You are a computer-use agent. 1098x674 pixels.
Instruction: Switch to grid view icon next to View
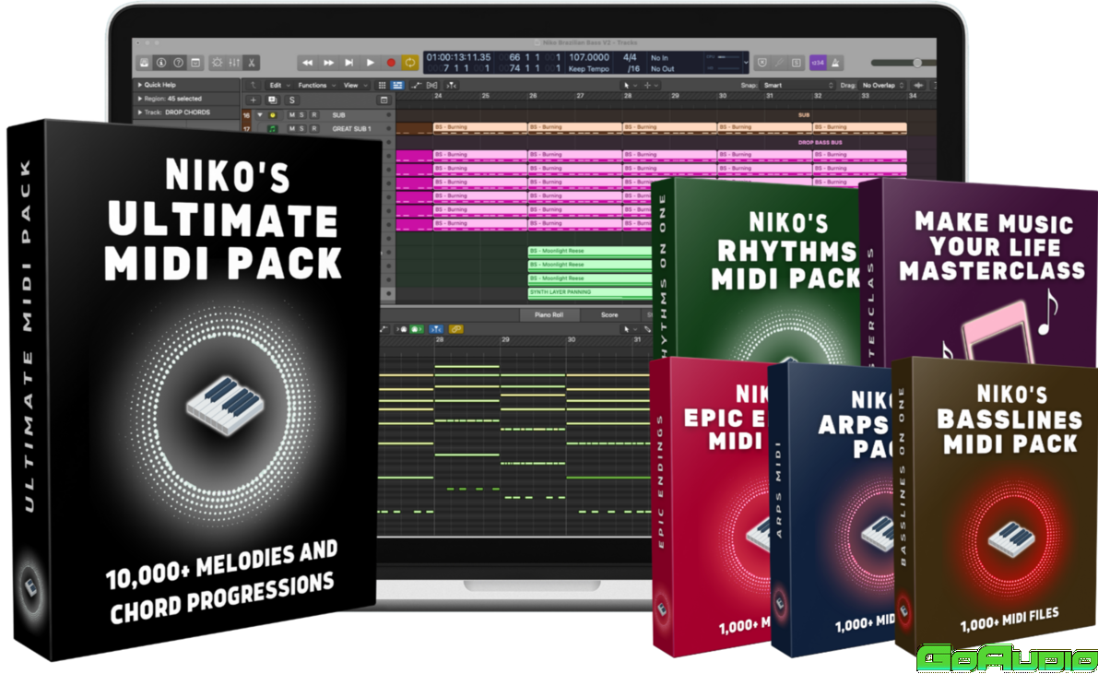pyautogui.click(x=383, y=86)
